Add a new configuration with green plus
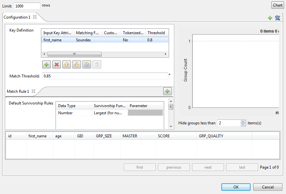286x194 pixels. coord(270,18)
